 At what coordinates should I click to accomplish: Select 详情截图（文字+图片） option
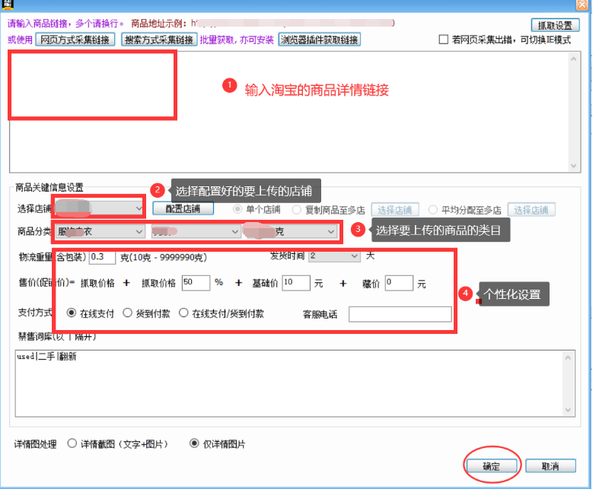coord(72,443)
